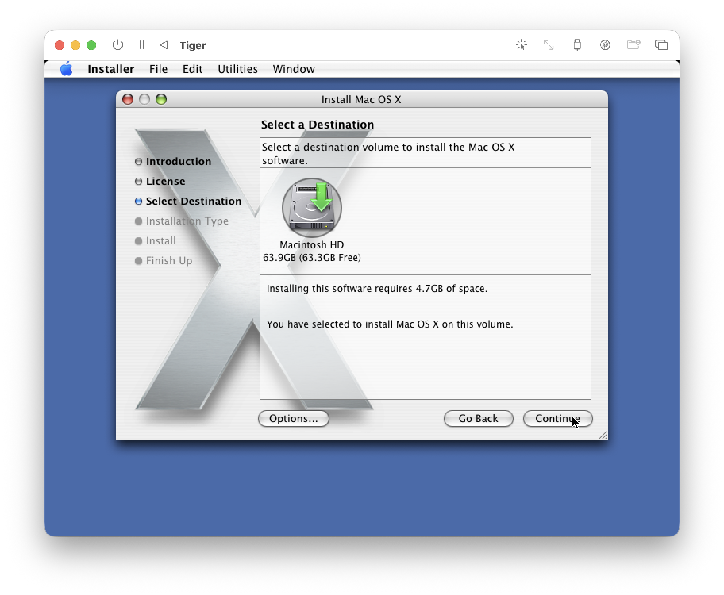The height and width of the screenshot is (595, 724).
Task: Click the resize display arrows icon
Action: tap(549, 45)
